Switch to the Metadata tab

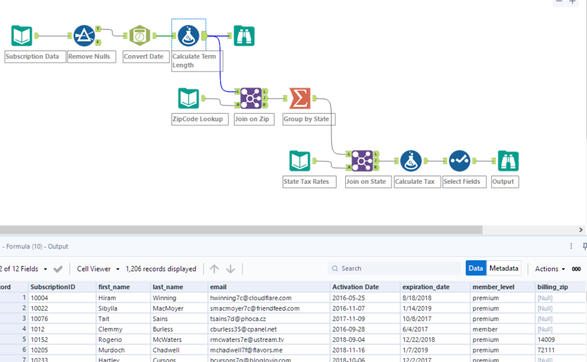pos(504,268)
